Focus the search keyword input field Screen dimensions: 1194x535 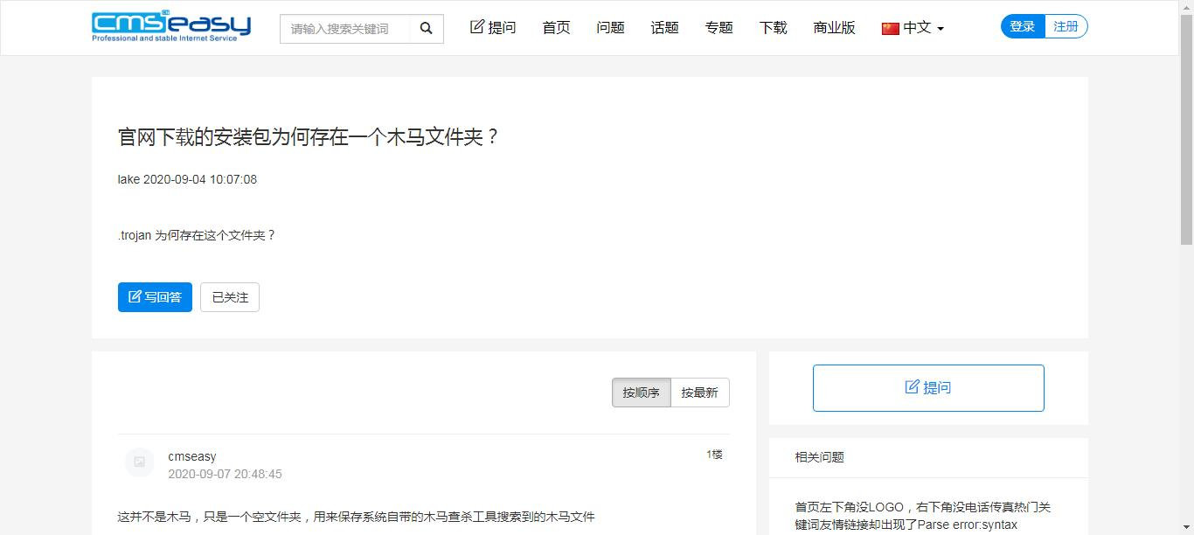[345, 29]
